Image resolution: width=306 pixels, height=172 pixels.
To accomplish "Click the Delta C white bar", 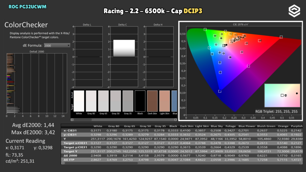I will point(124,48).
